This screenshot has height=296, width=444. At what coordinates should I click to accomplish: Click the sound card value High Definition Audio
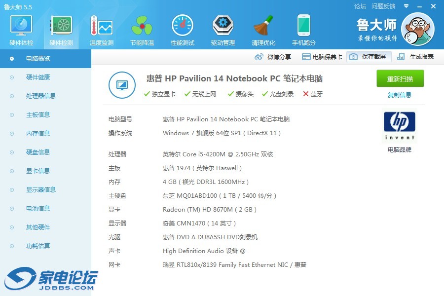pos(204,251)
